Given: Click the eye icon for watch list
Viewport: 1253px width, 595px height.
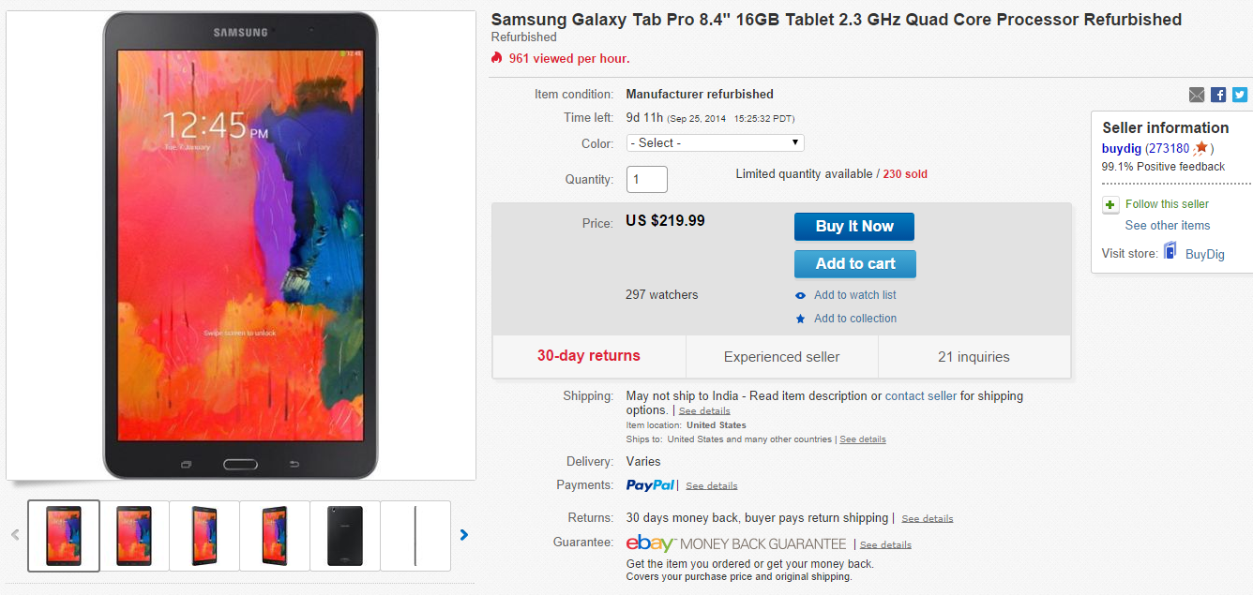Looking at the screenshot, I should pos(800,296).
